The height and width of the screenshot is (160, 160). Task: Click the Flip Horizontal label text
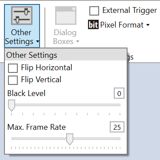pos(47,68)
